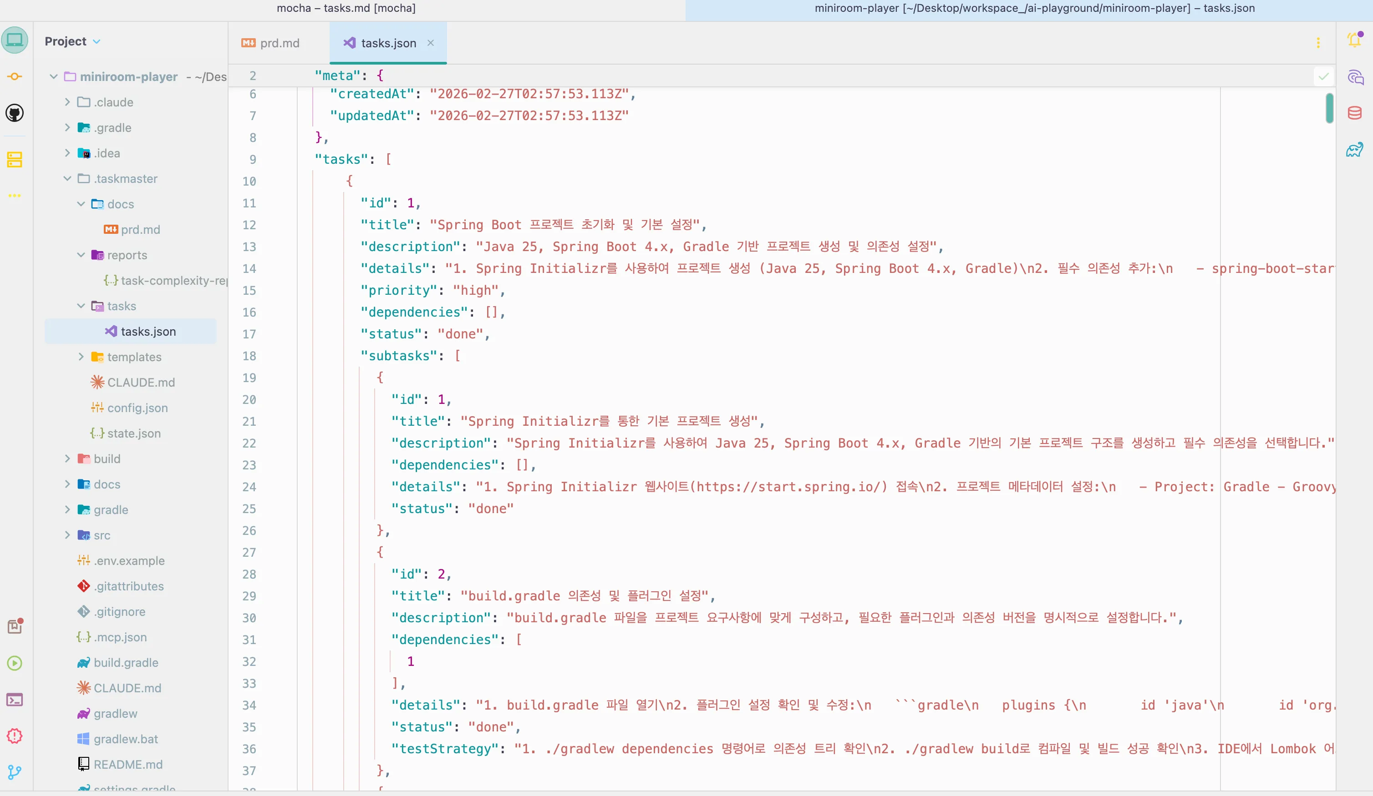This screenshot has width=1373, height=796.
Task: Open .gitattributes file
Action: [120, 586]
